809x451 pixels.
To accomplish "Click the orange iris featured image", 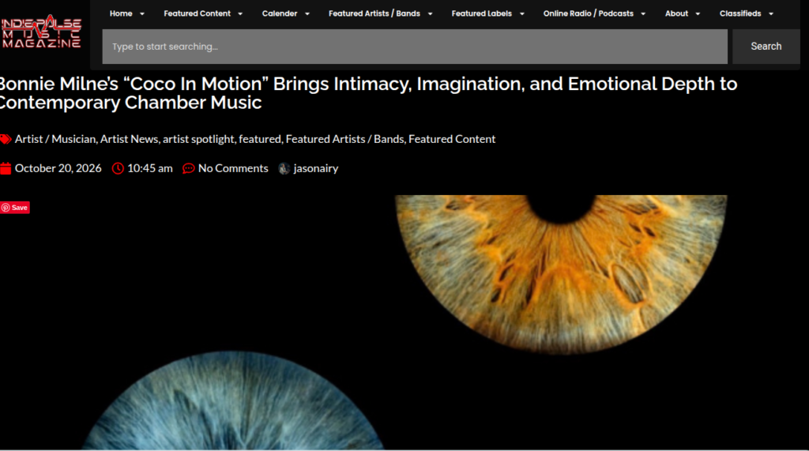I will [561, 273].
